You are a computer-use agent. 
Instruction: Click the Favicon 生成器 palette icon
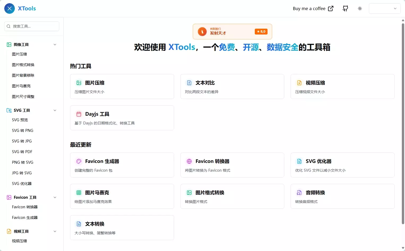79,161
